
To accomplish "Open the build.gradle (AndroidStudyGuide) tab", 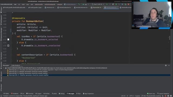I will point(14,8).
